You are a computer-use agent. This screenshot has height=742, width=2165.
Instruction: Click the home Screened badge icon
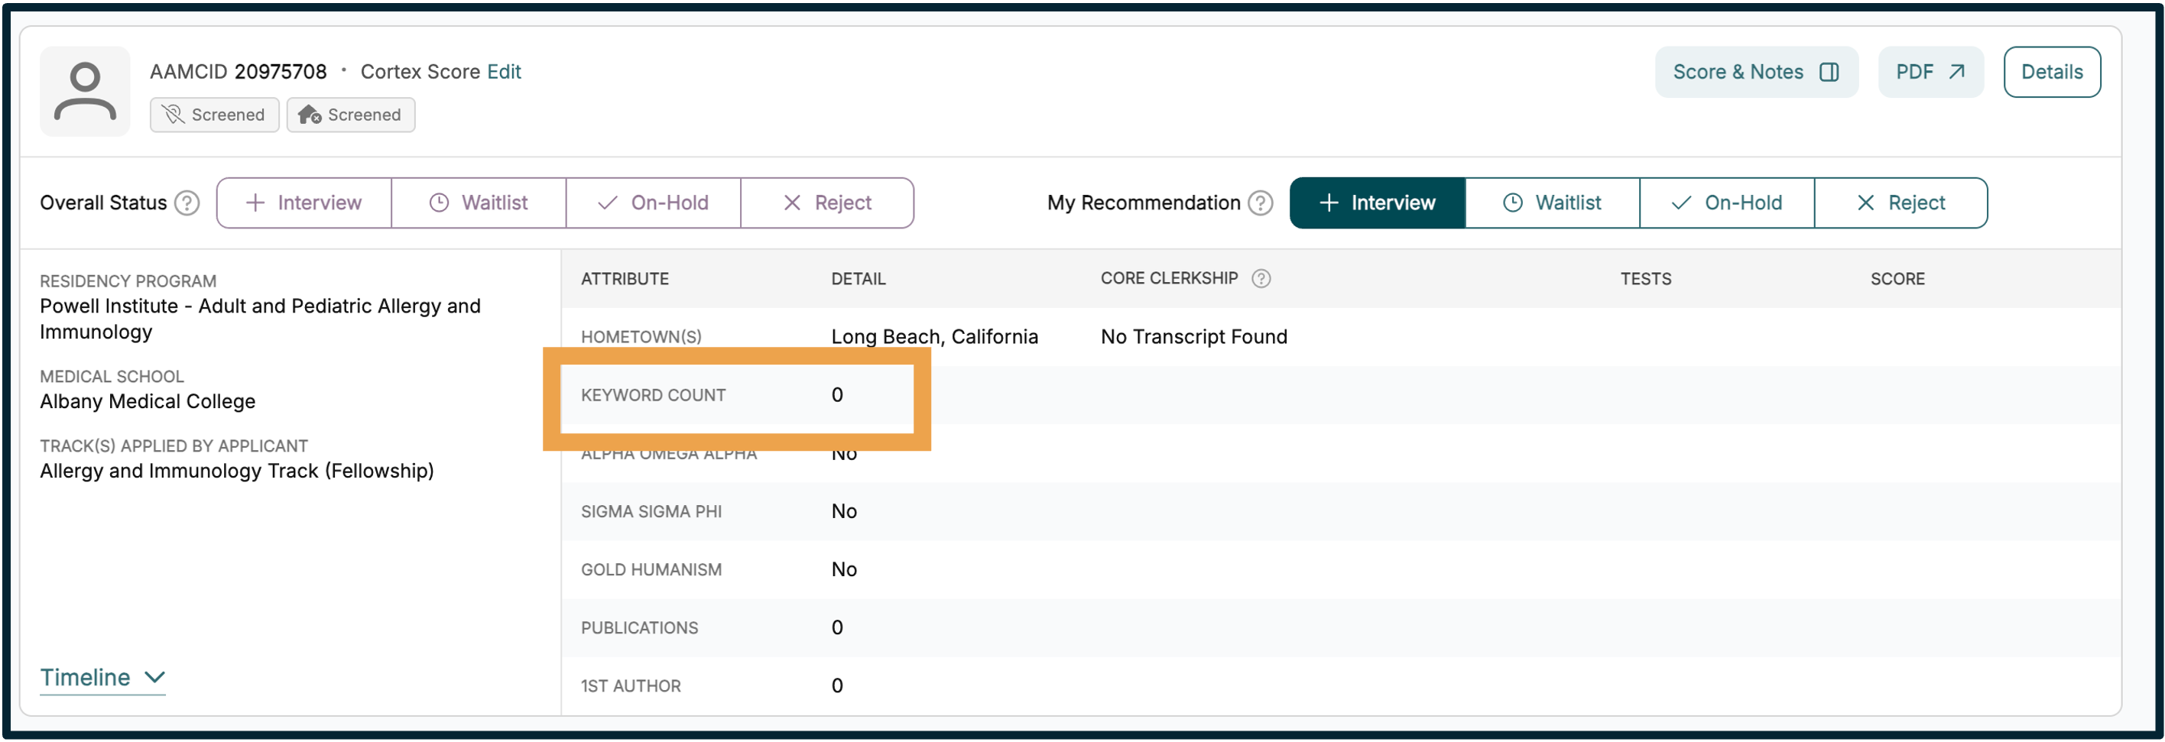[x=308, y=115]
